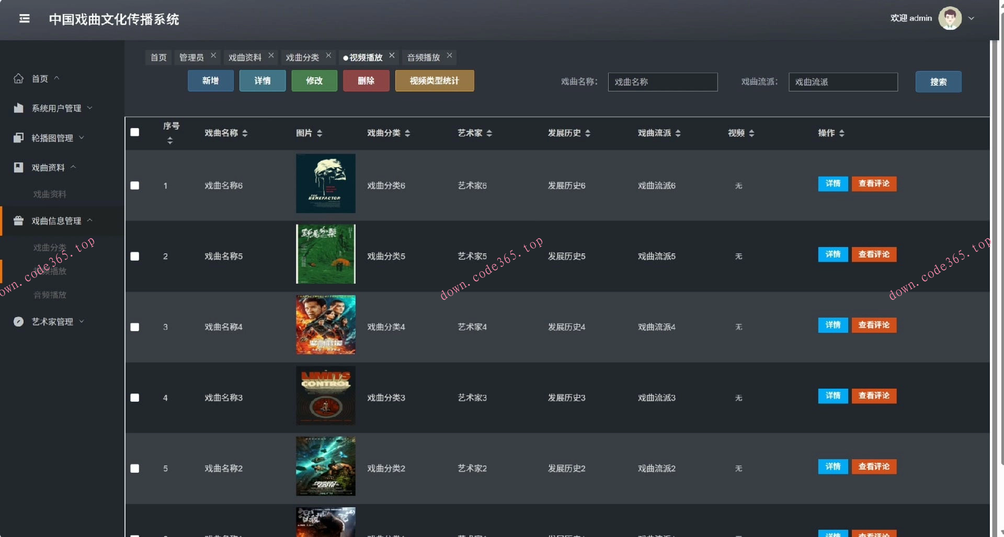Image resolution: width=1004 pixels, height=537 pixels.
Task: Click the 系统用户管理 sidebar icon
Action: [x=18, y=108]
